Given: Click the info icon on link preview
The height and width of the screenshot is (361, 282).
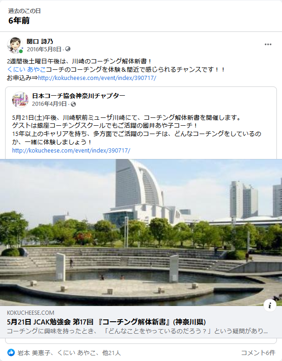Looking at the screenshot, I should 270,305.
